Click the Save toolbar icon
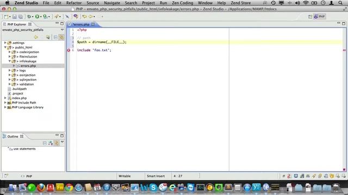Viewport: 348px width, 195px height. 15,17
